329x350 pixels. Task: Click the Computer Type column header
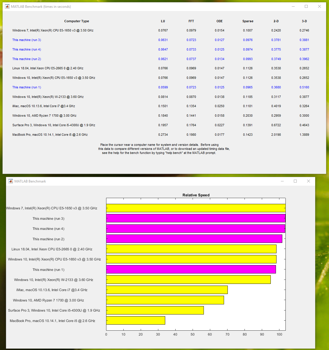click(77, 21)
